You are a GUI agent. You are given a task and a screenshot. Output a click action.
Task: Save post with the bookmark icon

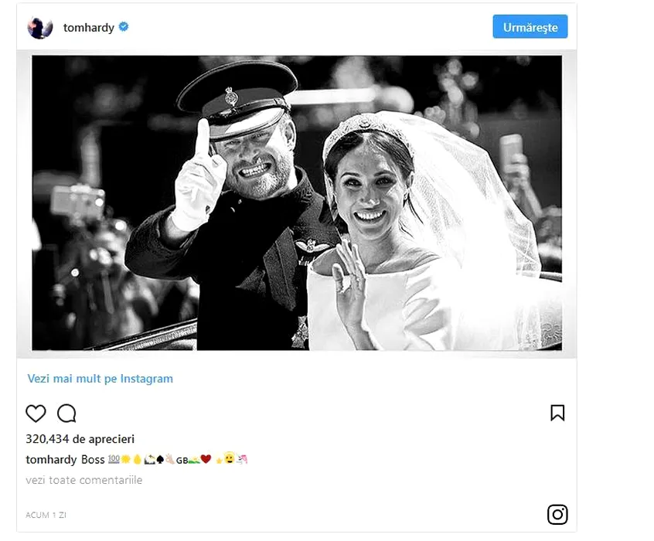557,413
